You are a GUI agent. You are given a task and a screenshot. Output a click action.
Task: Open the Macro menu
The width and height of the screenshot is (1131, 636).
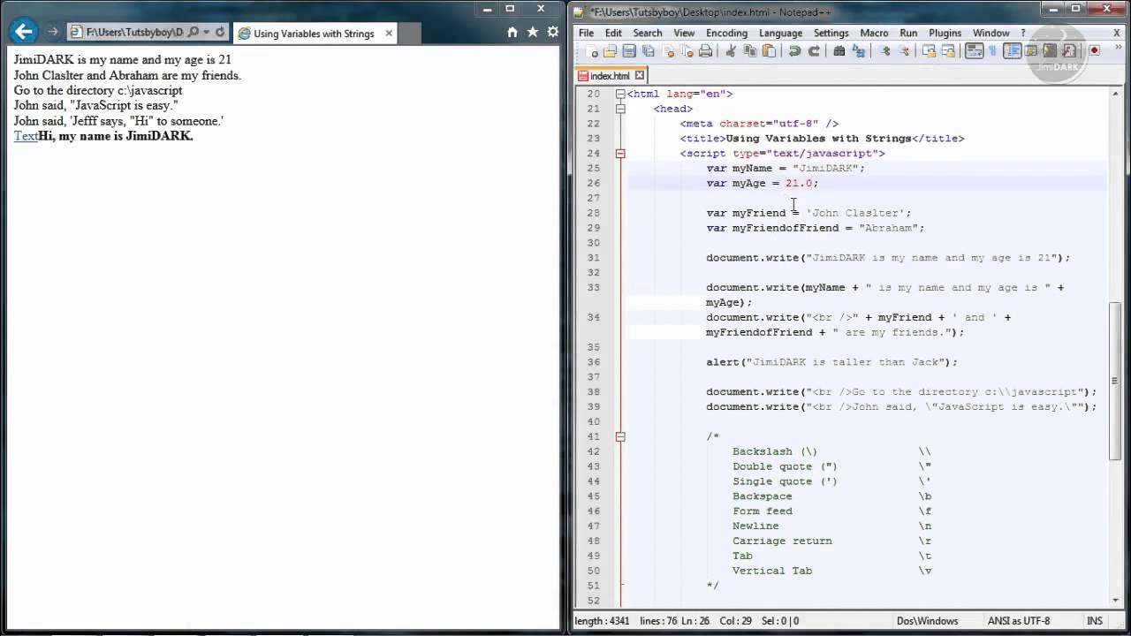(874, 33)
